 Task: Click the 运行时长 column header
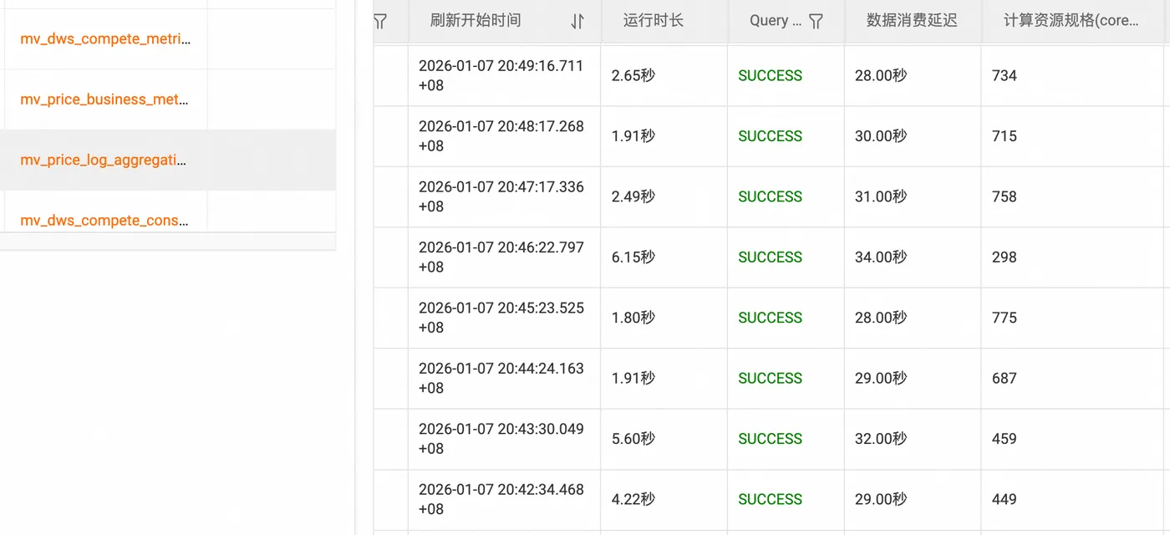pyautogui.click(x=654, y=21)
